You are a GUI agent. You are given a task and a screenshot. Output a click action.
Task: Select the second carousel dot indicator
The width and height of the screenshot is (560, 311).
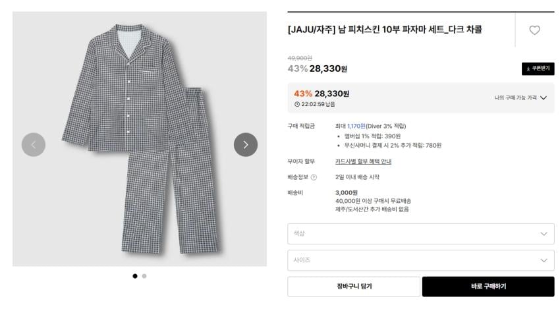(144, 276)
